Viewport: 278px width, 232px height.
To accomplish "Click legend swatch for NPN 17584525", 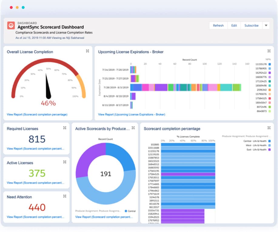I will pos(270,98).
